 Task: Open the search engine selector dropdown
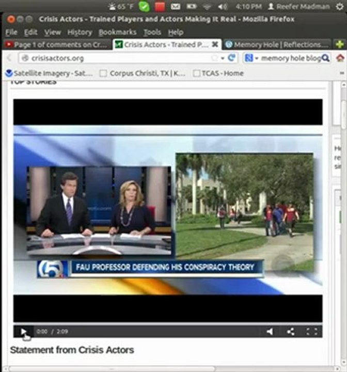click(x=251, y=58)
